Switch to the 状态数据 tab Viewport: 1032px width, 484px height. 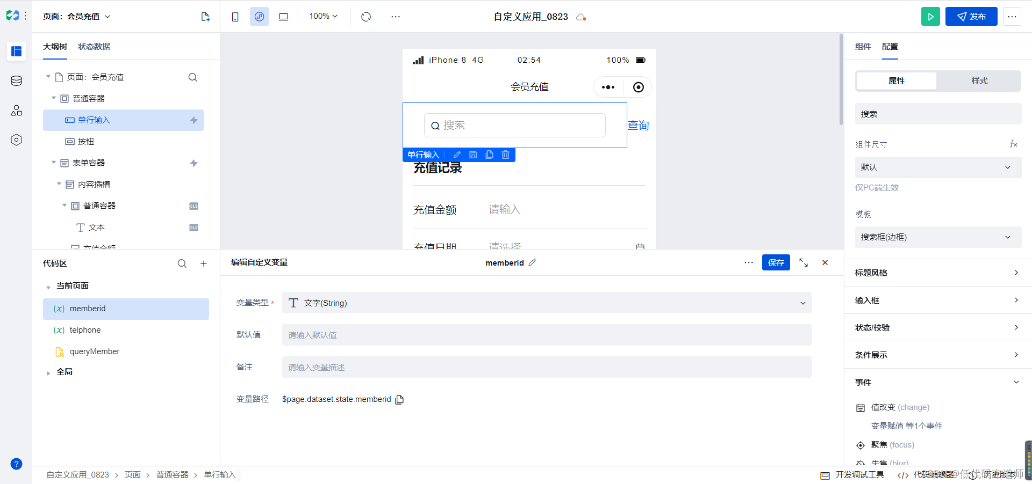pos(94,47)
